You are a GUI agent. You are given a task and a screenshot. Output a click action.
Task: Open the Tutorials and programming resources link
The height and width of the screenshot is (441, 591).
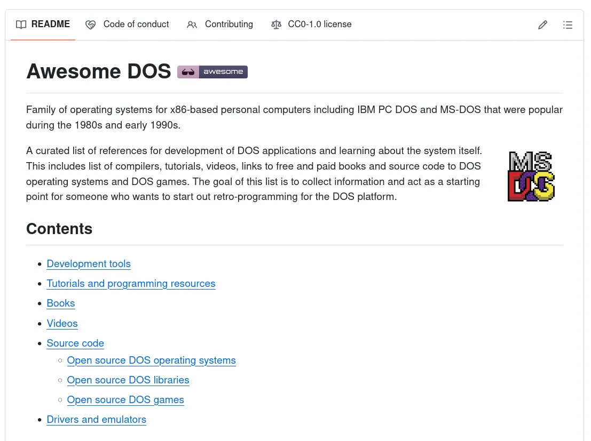point(131,283)
